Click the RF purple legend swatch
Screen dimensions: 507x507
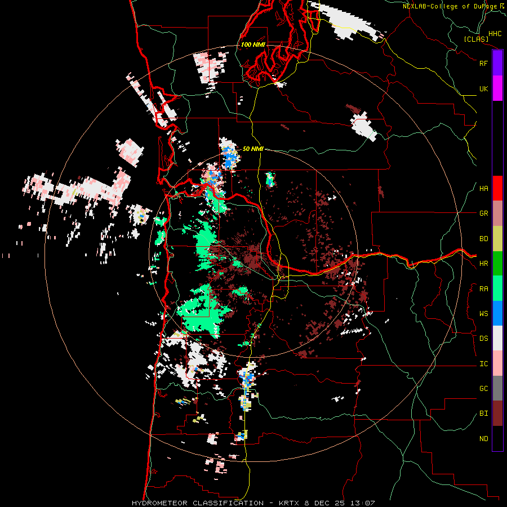click(497, 63)
